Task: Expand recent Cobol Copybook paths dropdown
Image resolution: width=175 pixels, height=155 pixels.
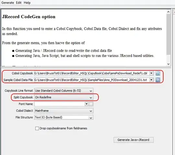Action: click(x=151, y=73)
